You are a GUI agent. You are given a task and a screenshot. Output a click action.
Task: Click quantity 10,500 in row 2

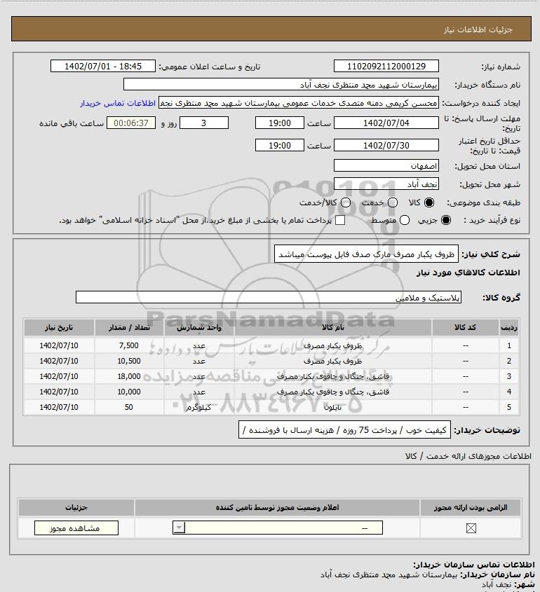click(129, 361)
